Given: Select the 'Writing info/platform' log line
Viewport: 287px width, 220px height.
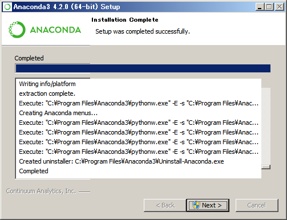Looking at the screenshot, I should click(x=47, y=84).
